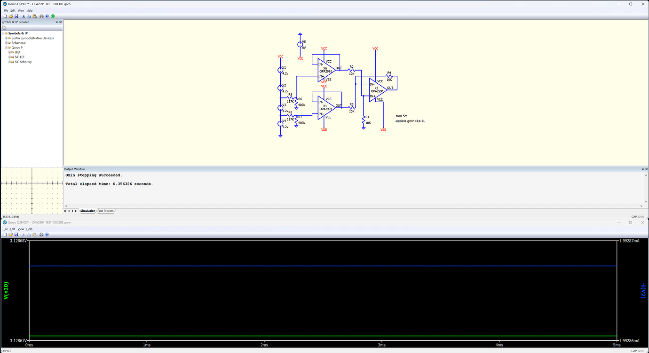
Task: Collapse the Qorvo folder in the tree
Action: point(6,47)
